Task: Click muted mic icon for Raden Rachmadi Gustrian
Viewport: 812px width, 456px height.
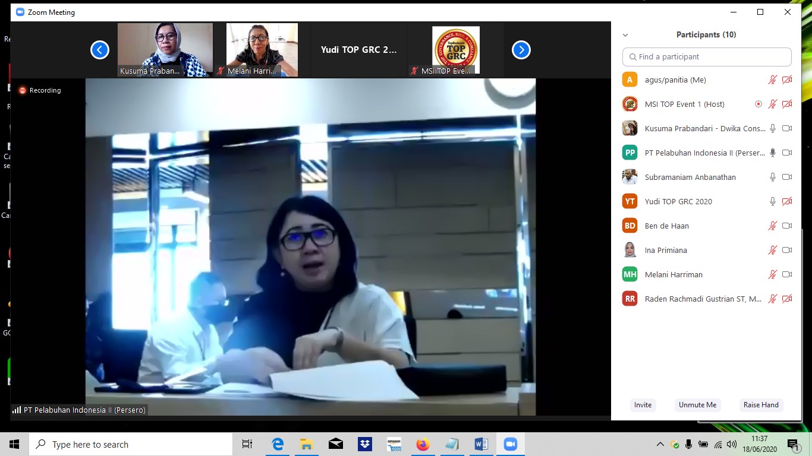Action: (x=773, y=299)
